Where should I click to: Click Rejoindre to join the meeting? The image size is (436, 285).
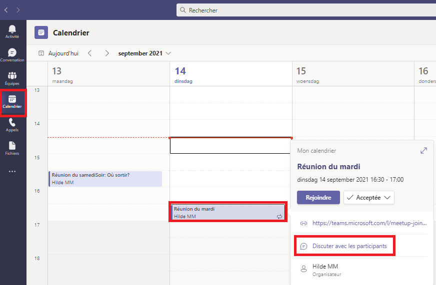coord(318,197)
